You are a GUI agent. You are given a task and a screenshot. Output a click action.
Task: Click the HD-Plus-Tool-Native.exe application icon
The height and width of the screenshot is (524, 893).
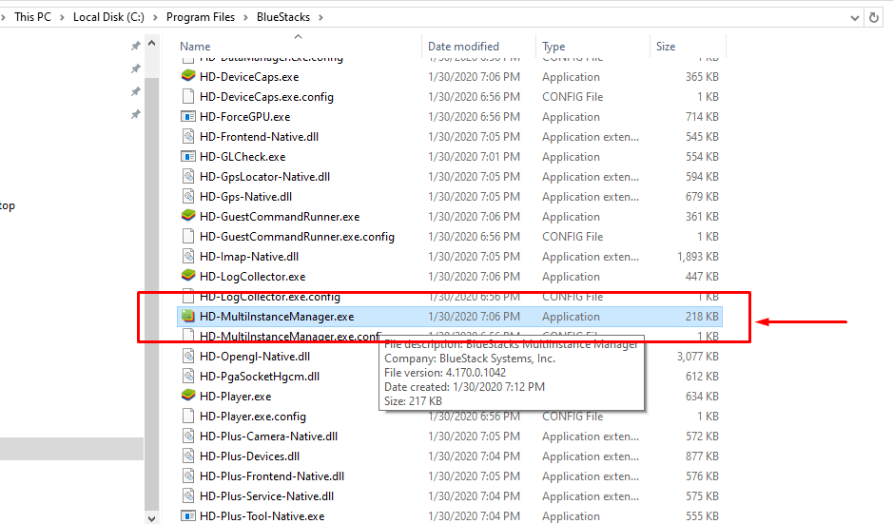[188, 516]
